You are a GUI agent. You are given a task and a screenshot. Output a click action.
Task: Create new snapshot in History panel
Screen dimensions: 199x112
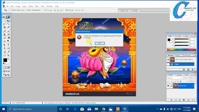188,69
